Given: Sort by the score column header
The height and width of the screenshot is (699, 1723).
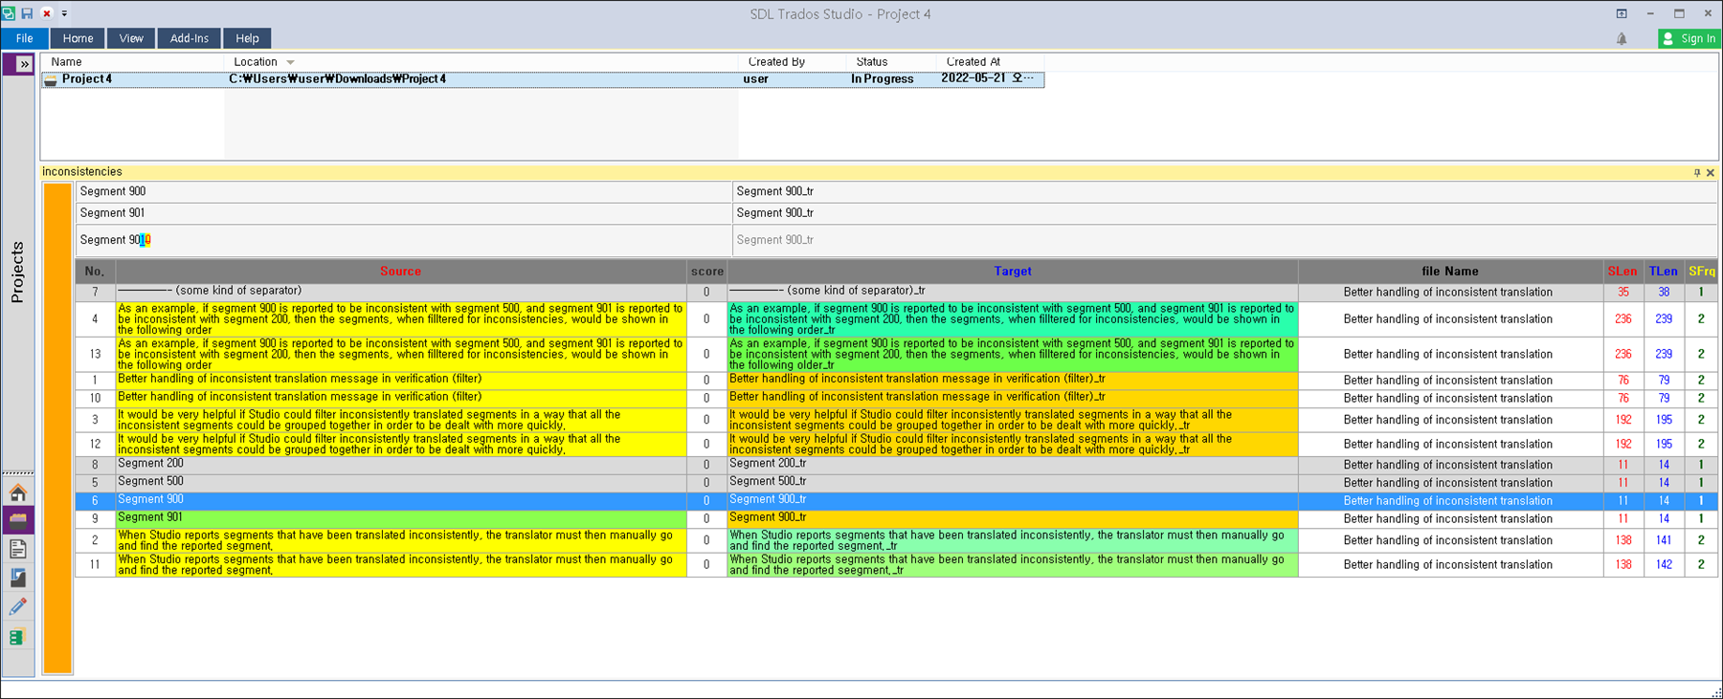Looking at the screenshot, I should [x=707, y=272].
